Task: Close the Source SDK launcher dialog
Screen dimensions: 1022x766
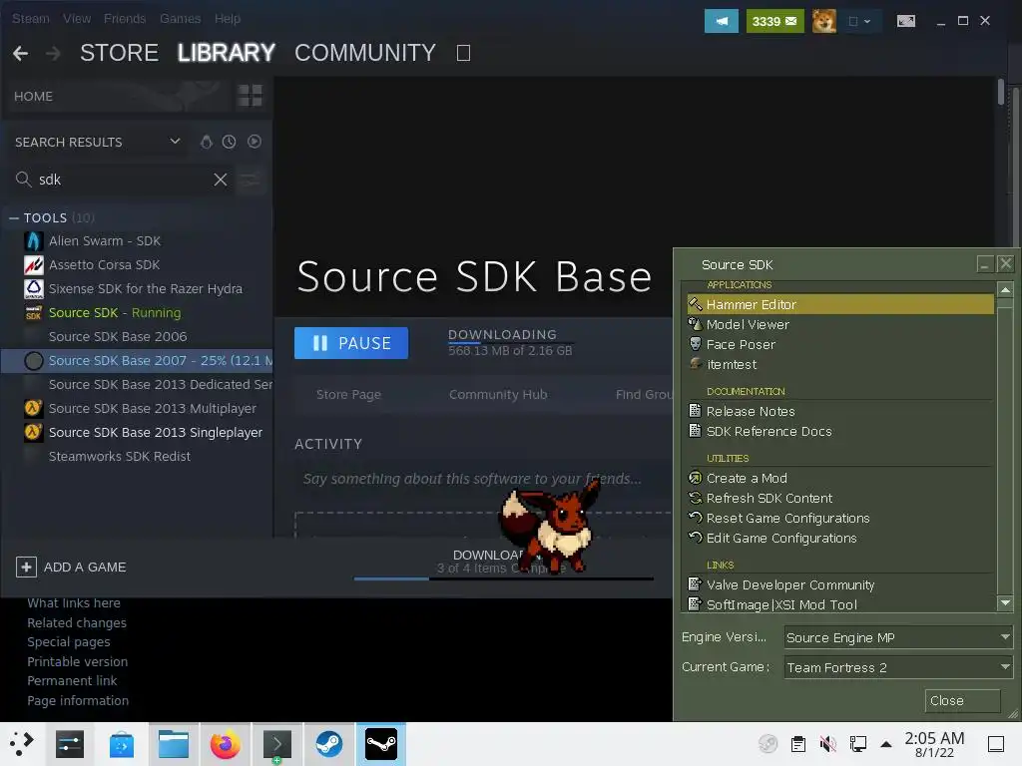Action: pyautogui.click(x=962, y=701)
